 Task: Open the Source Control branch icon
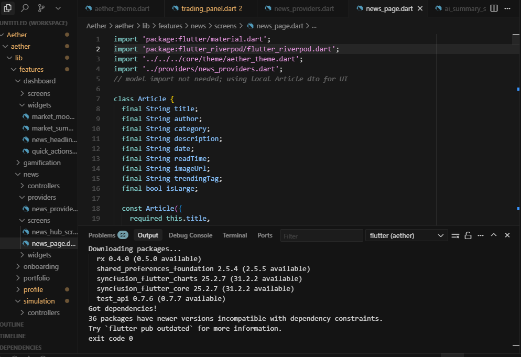[41, 8]
